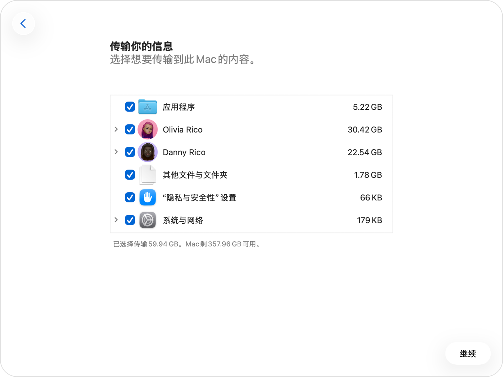Viewport: 503px width, 377px height.
Task: Select the Danny Rico name text
Action: (x=184, y=152)
